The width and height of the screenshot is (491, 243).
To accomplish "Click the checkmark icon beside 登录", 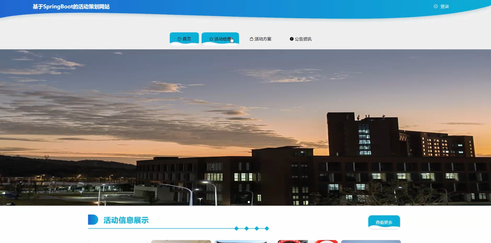I will tap(436, 6).
